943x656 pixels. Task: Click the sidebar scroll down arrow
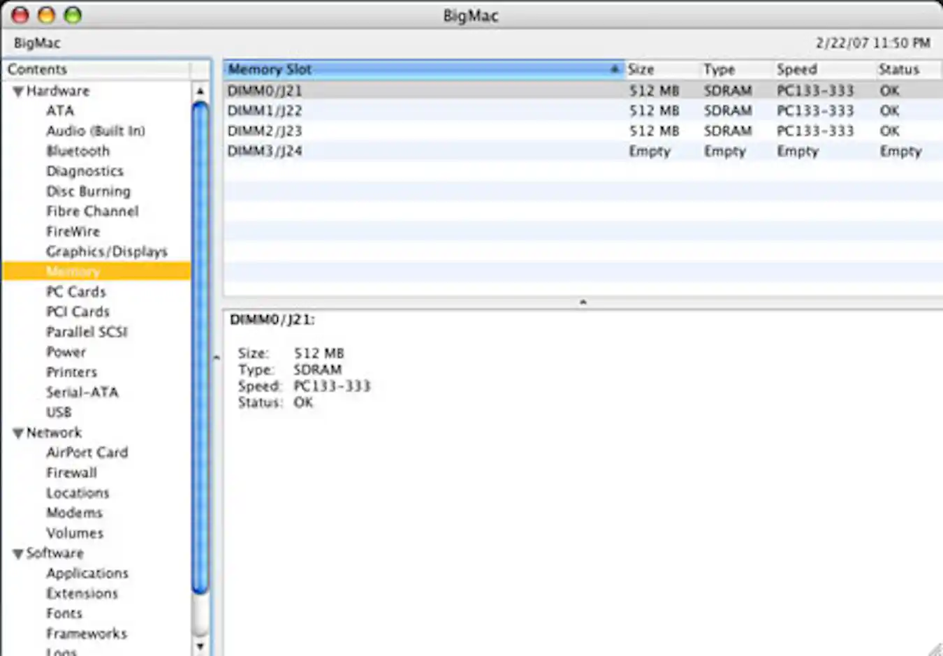tap(200, 646)
